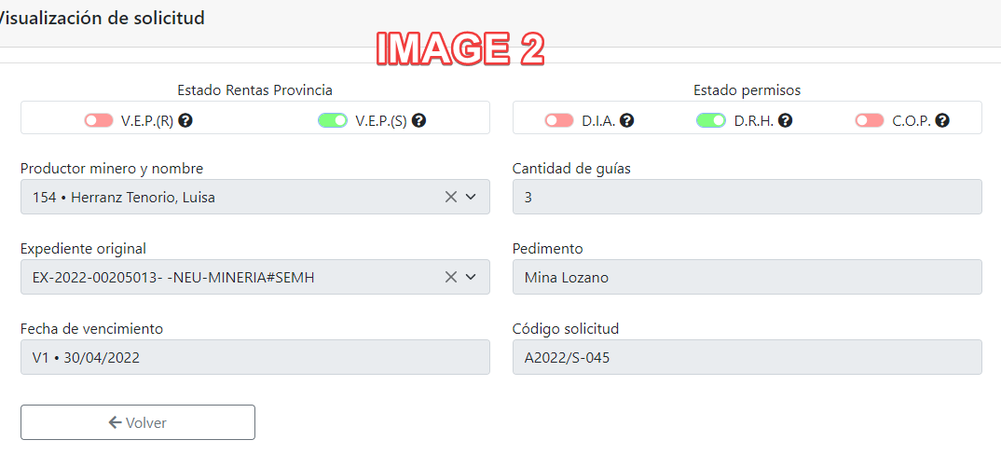Click the help icon next to V.E.P.(R)

[x=185, y=120]
